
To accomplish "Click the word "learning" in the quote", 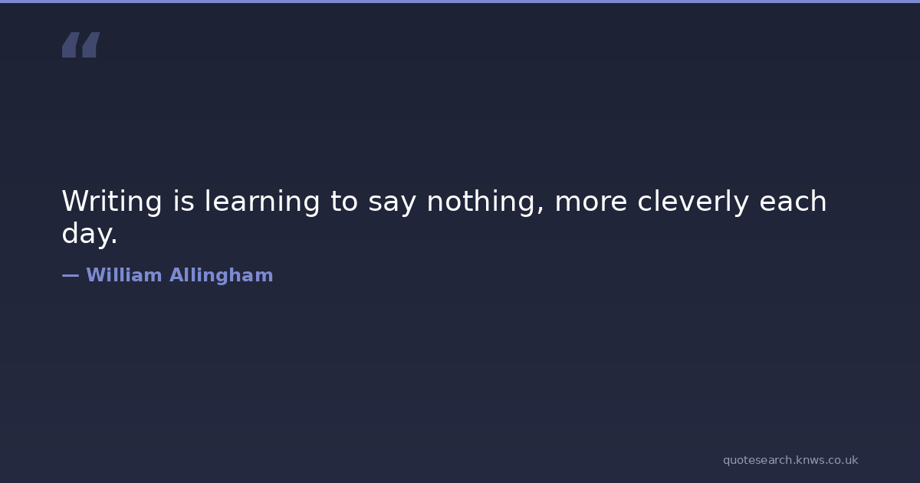I will [262, 202].
